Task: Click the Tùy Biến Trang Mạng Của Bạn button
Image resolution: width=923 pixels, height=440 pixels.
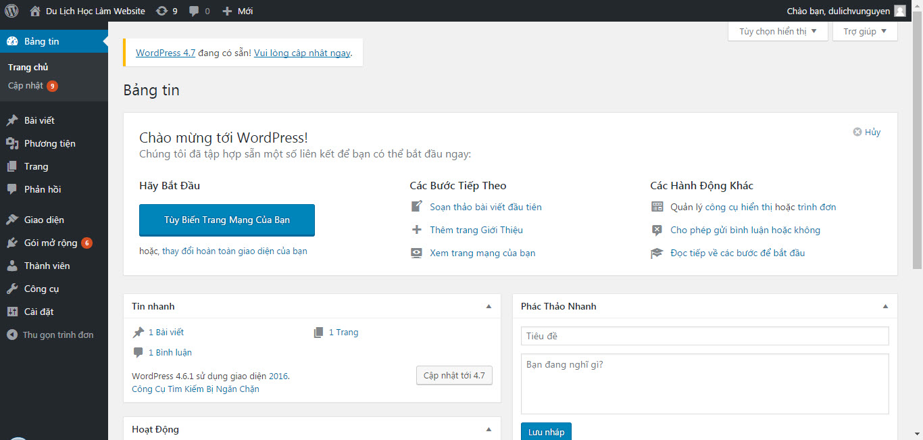Action: 226,220
